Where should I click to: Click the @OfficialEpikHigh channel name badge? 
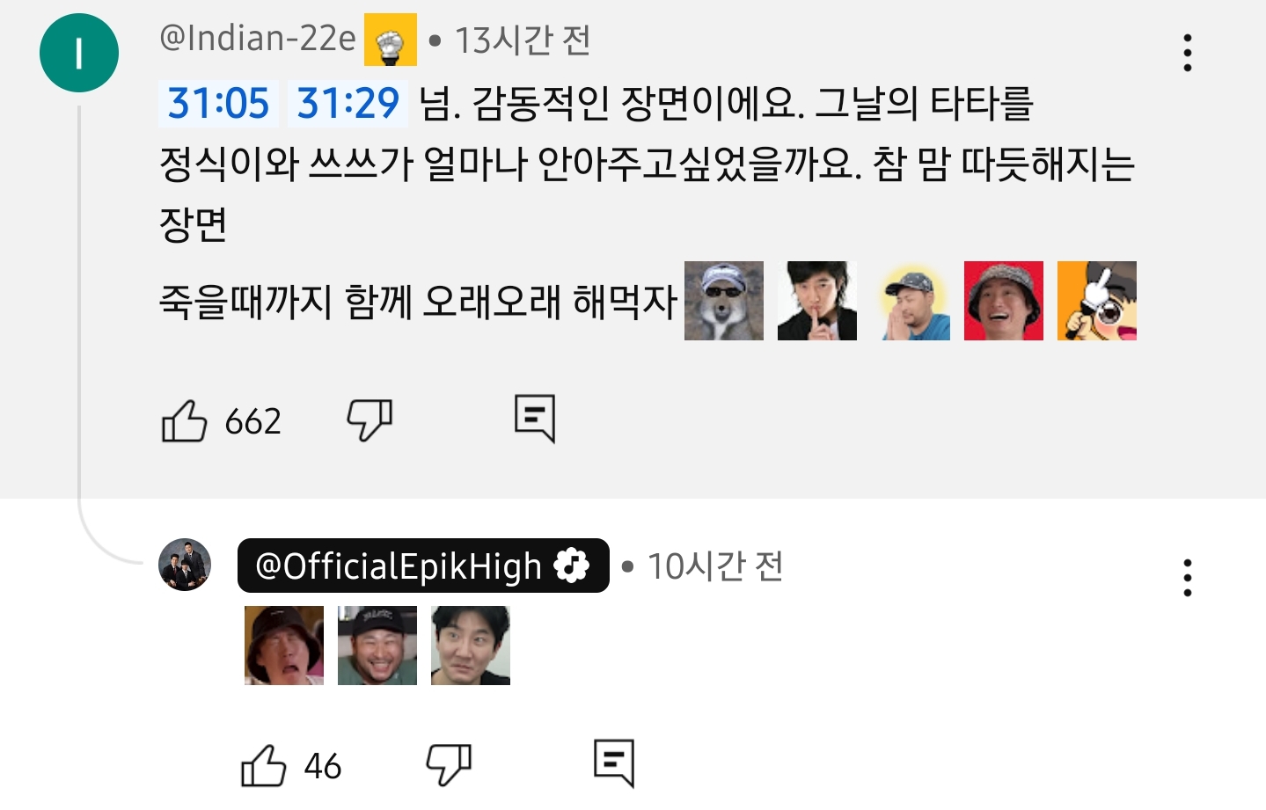pos(400,566)
